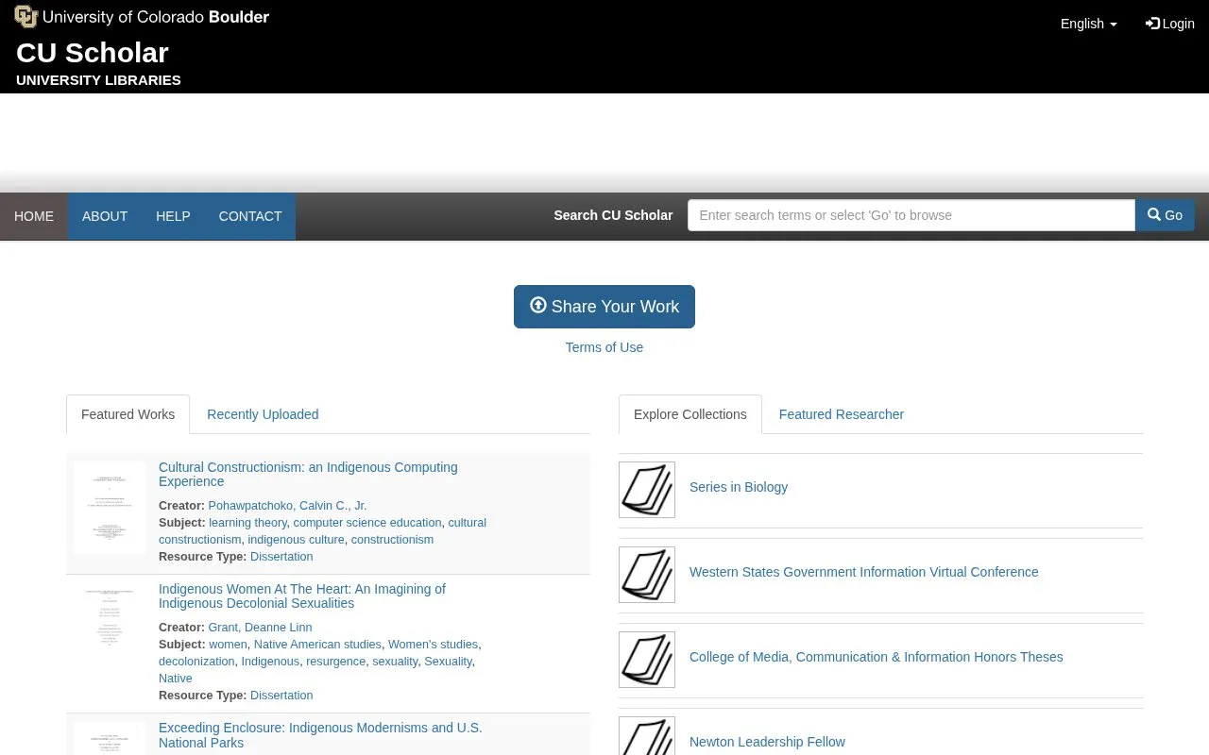
Task: Switch to the Featured Researcher tab
Action: 842,414
